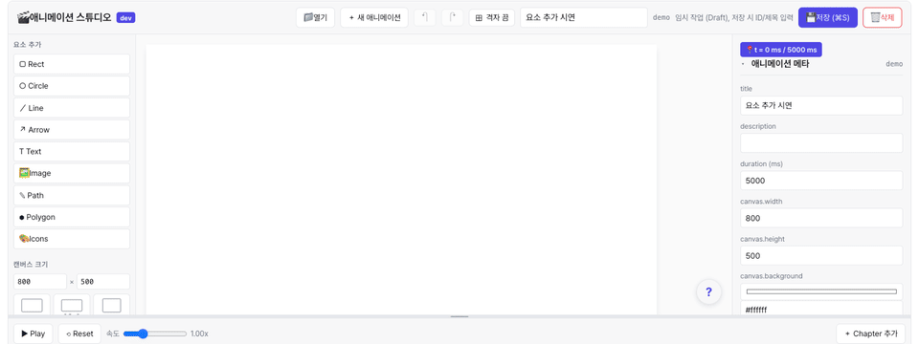Delete the animation with 삭제 button
Screen dimensions: 919x344
coord(882,17)
